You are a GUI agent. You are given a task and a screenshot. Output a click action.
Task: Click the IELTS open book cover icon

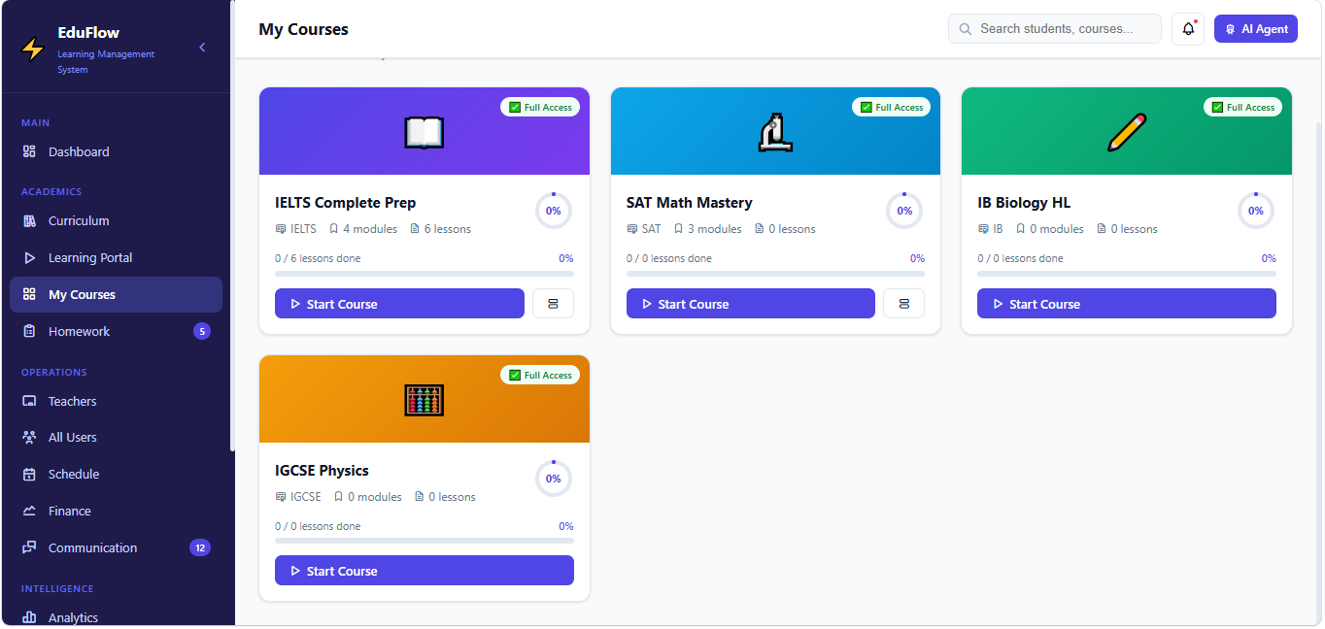point(425,133)
